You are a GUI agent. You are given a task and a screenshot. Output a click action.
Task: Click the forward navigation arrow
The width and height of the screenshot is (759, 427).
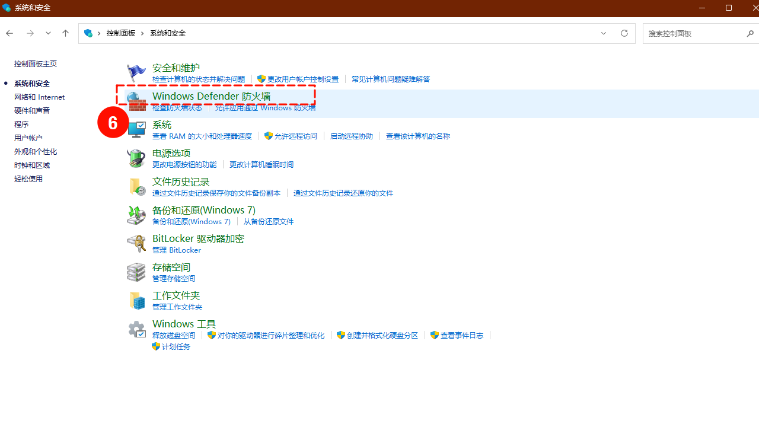click(30, 33)
